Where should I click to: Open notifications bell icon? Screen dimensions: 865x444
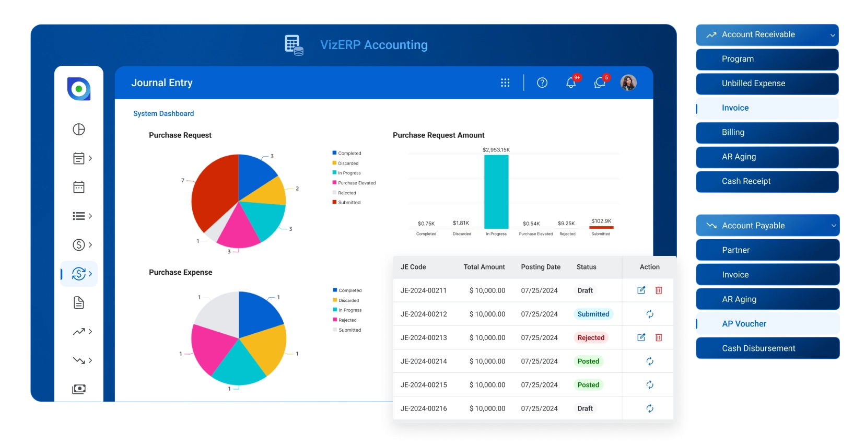point(571,83)
